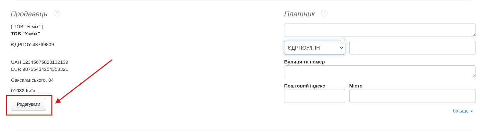Click the help icon beside Продавець heading
Screen dimensions: 480x133
[x=57, y=13]
